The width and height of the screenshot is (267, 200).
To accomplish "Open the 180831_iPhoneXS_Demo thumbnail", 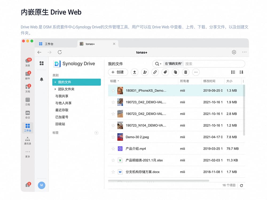I will click(120, 91).
